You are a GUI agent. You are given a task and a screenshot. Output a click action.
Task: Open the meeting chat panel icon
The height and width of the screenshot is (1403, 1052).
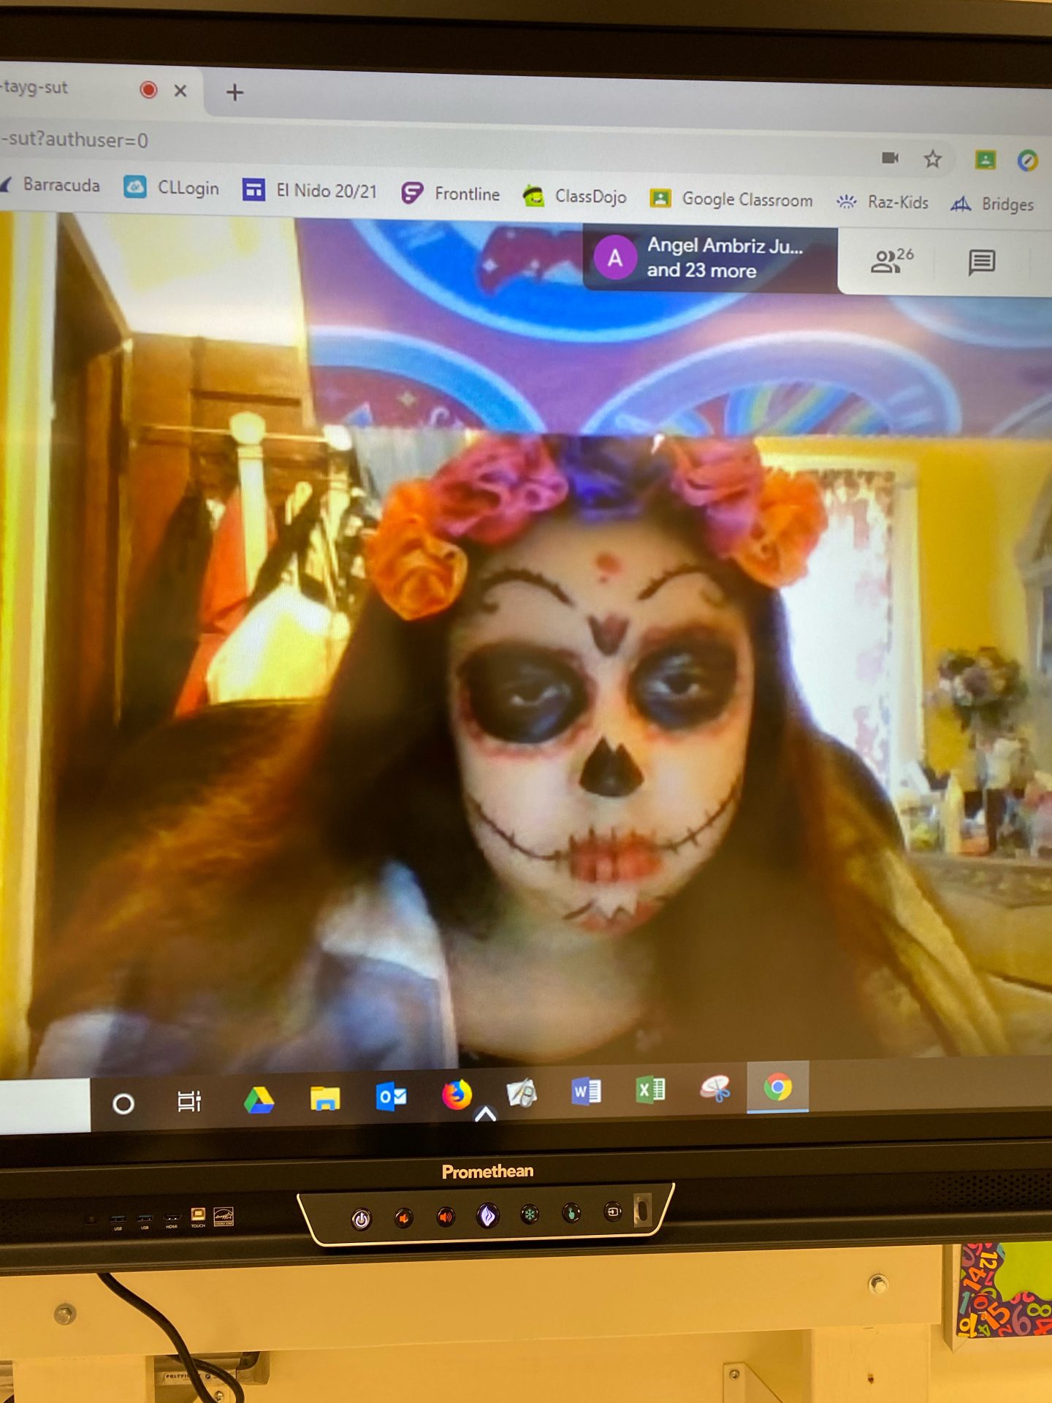(x=981, y=262)
